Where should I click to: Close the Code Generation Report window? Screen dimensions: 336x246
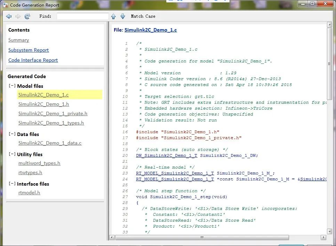click(x=325, y=3)
